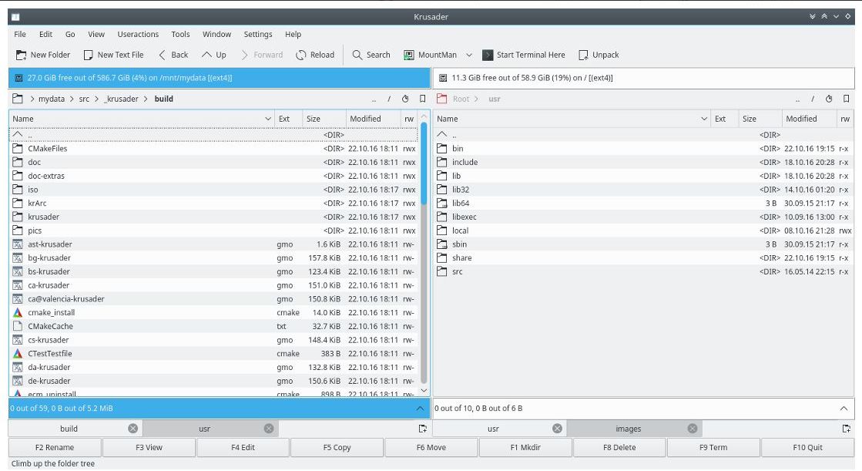The image size is (862, 471).
Task: Close the images tab
Action: point(693,429)
